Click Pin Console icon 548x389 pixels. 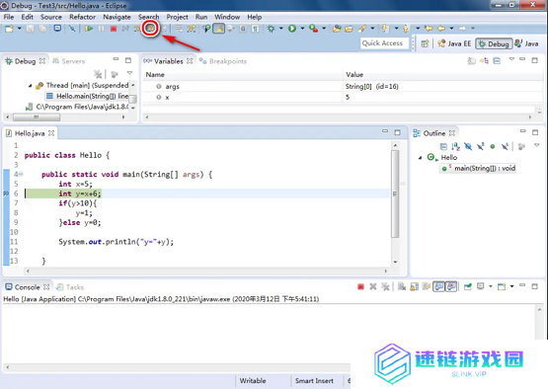click(468, 287)
